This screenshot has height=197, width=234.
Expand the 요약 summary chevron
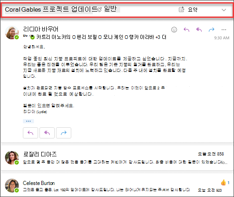tap(224, 10)
